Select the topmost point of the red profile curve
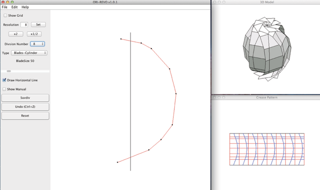The image size is (320, 190). (121, 39)
